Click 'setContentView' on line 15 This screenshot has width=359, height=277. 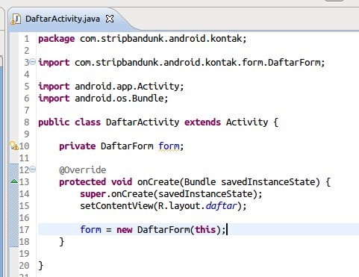pyautogui.click(x=116, y=206)
